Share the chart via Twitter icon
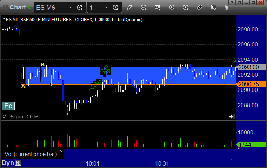Image resolution: width=267 pixels, height=168 pixels. (227, 7)
